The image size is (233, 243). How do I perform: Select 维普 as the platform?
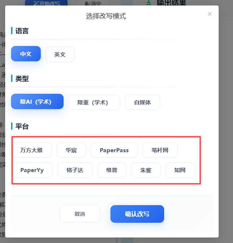pos(112,170)
